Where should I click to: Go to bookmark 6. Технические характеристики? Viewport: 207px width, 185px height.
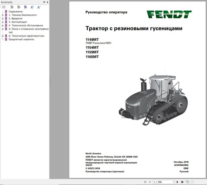[27, 36]
